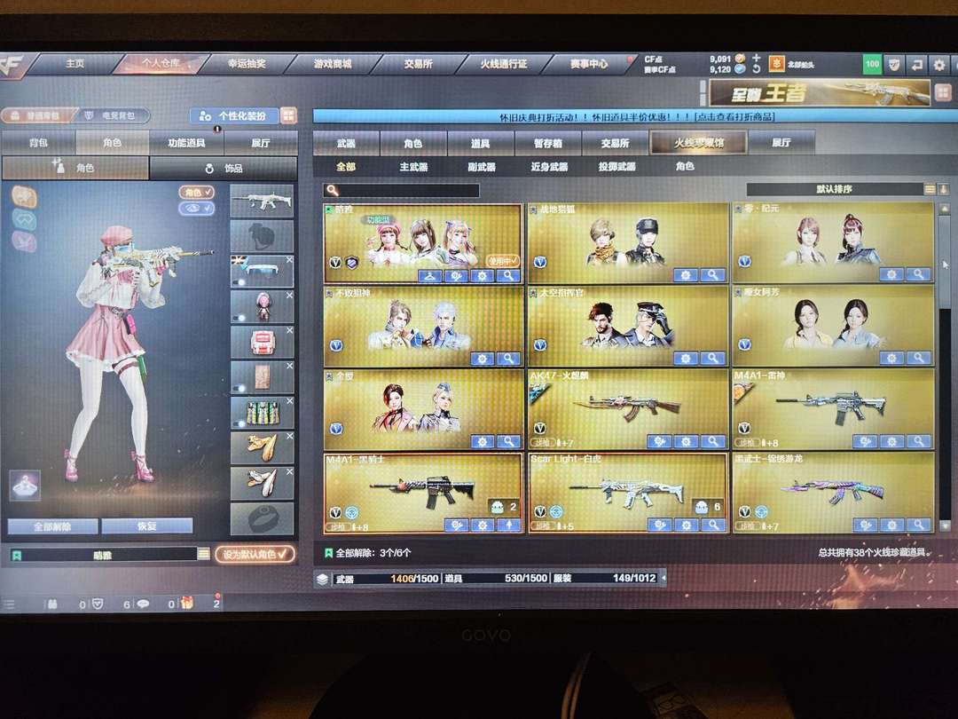Screen dimensions: 958x719
Task: Open the grid icon beside 个性化装扮
Action: coord(288,115)
